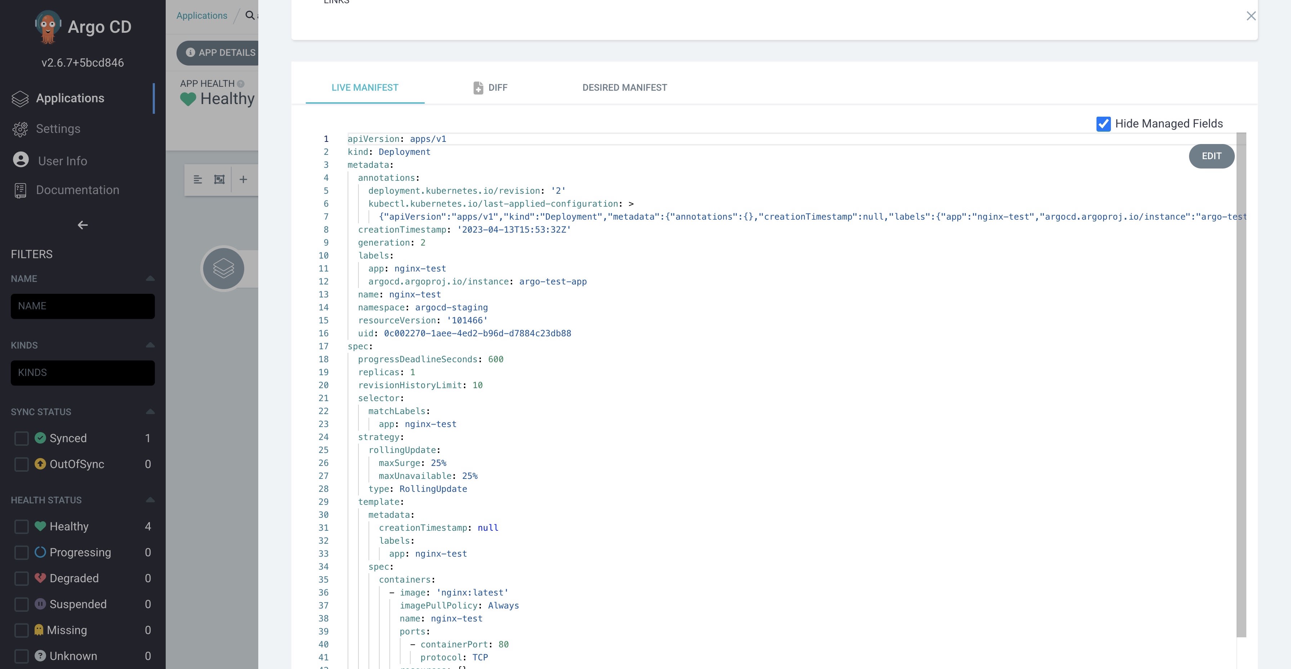The width and height of the screenshot is (1291, 669).
Task: Click the Documentation book icon
Action: (20, 190)
